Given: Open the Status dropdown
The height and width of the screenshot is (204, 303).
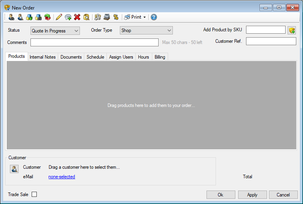Looking at the screenshot, I should 55,31.
